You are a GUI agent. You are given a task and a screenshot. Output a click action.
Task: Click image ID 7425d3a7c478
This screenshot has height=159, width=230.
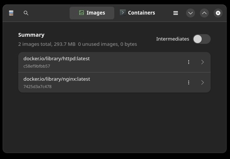click(38, 87)
